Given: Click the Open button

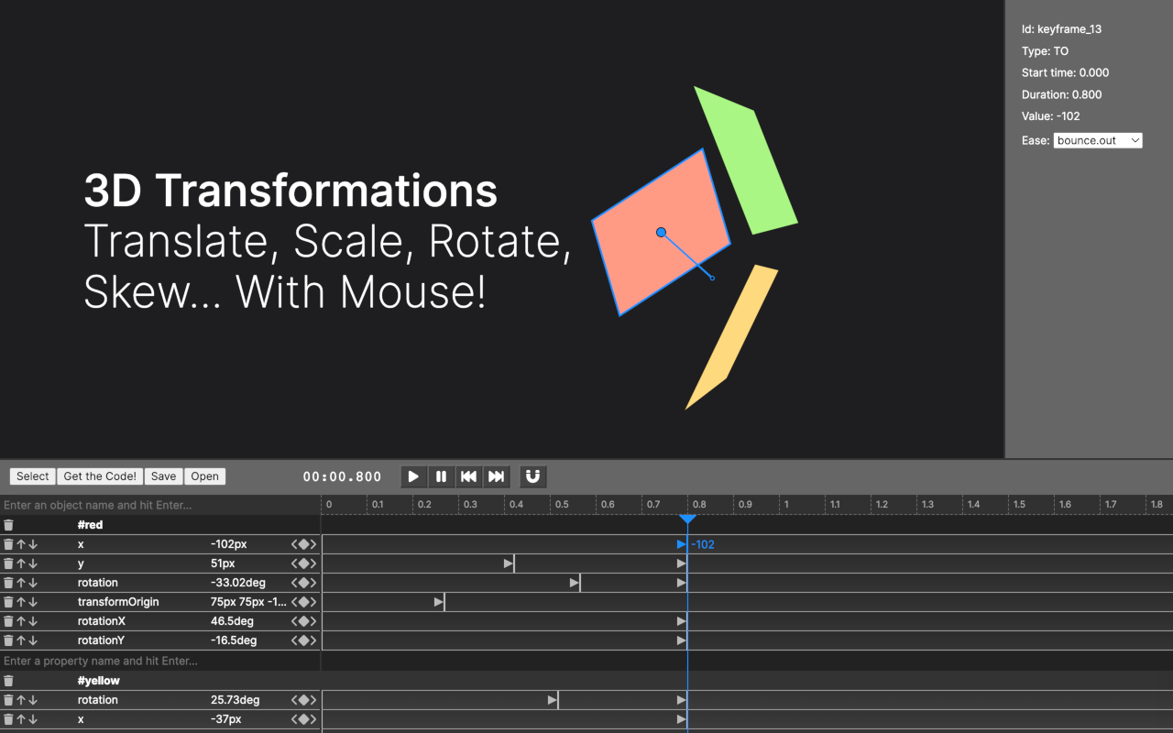Looking at the screenshot, I should (x=204, y=476).
